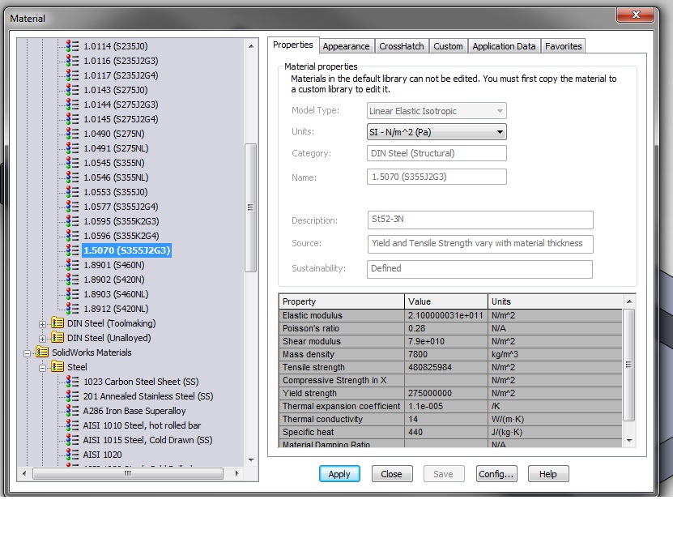Image resolution: width=673 pixels, height=534 pixels.
Task: Switch to Application Data tab
Action: [504, 46]
